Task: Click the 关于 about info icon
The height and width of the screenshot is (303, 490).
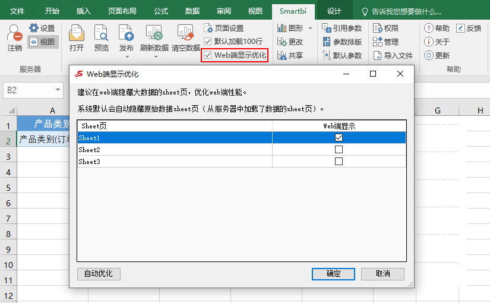Action: (x=428, y=42)
